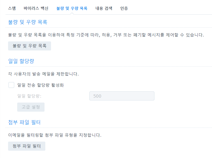Go to the 내용 검색 tab
Image resolution: width=212 pixels, height=158 pixels.
pyautogui.click(x=104, y=8)
